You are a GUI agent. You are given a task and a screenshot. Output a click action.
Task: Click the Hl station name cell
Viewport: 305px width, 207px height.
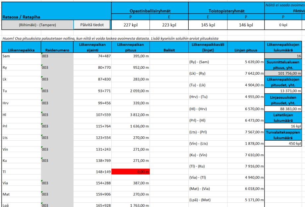coord(22,114)
